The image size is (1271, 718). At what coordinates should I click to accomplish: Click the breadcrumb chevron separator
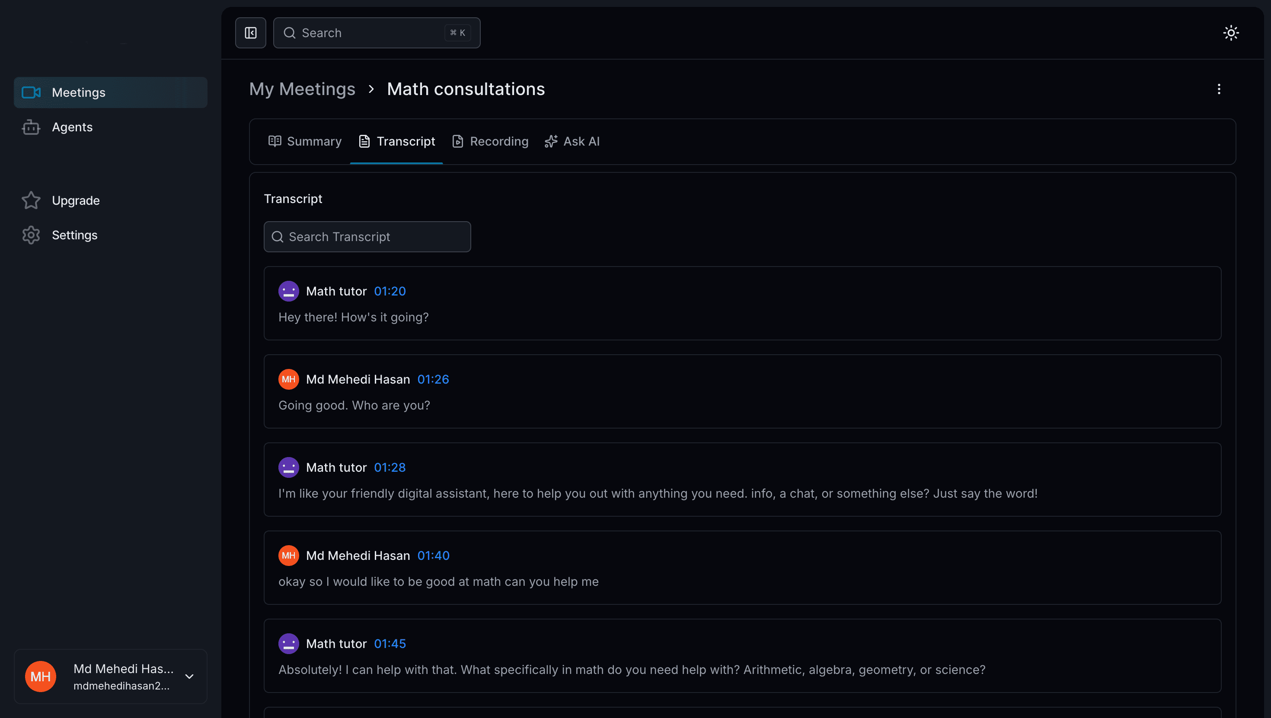371,89
